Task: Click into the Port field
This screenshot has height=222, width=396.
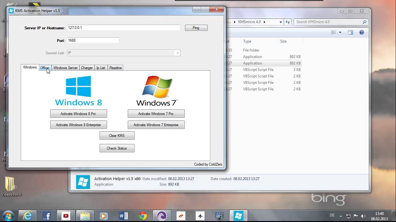Action: (93, 40)
